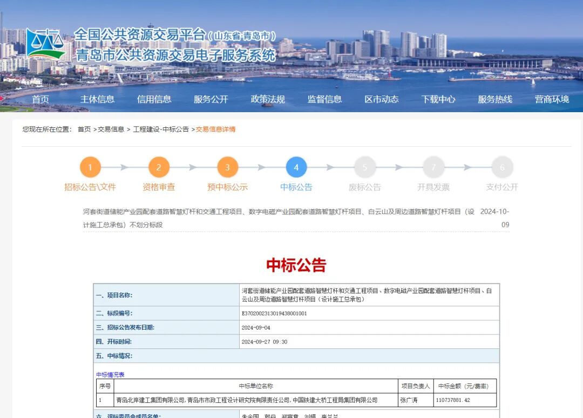The height and width of the screenshot is (418, 583).
Task: Open 下载中心 from the navigation bar
Action: click(x=438, y=99)
